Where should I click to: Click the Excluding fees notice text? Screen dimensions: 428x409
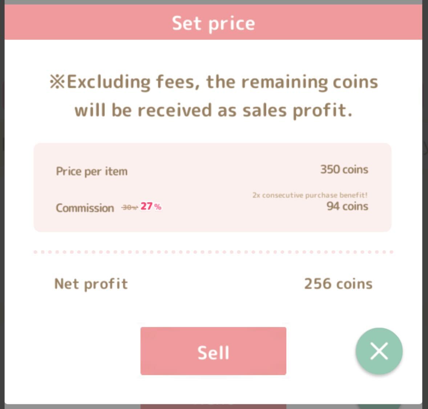pyautogui.click(x=214, y=82)
